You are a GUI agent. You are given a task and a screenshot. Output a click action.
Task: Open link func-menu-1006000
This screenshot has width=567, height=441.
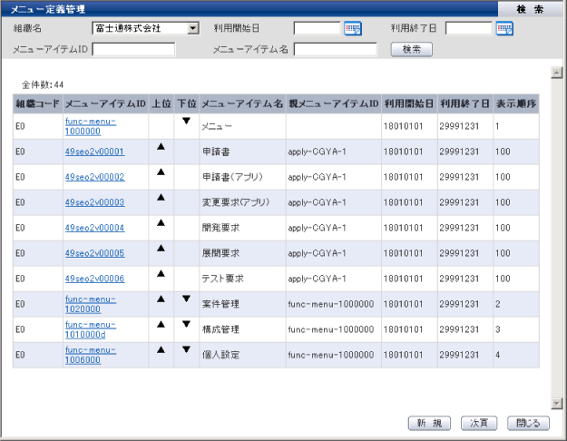tap(91, 355)
